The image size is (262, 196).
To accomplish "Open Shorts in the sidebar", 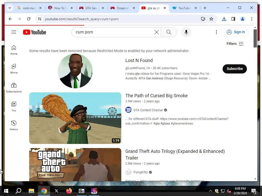I will coord(14,69).
